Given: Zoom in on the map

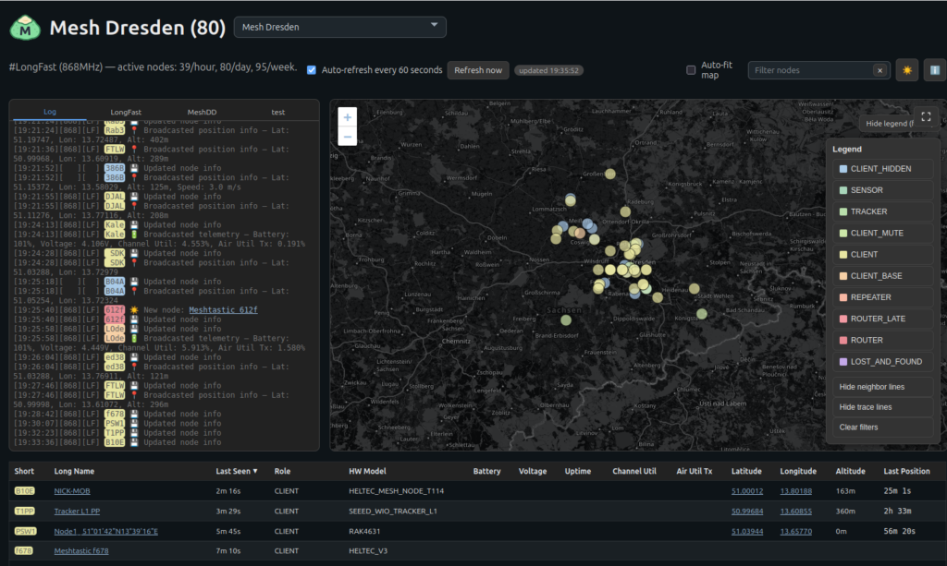Looking at the screenshot, I should click(347, 117).
